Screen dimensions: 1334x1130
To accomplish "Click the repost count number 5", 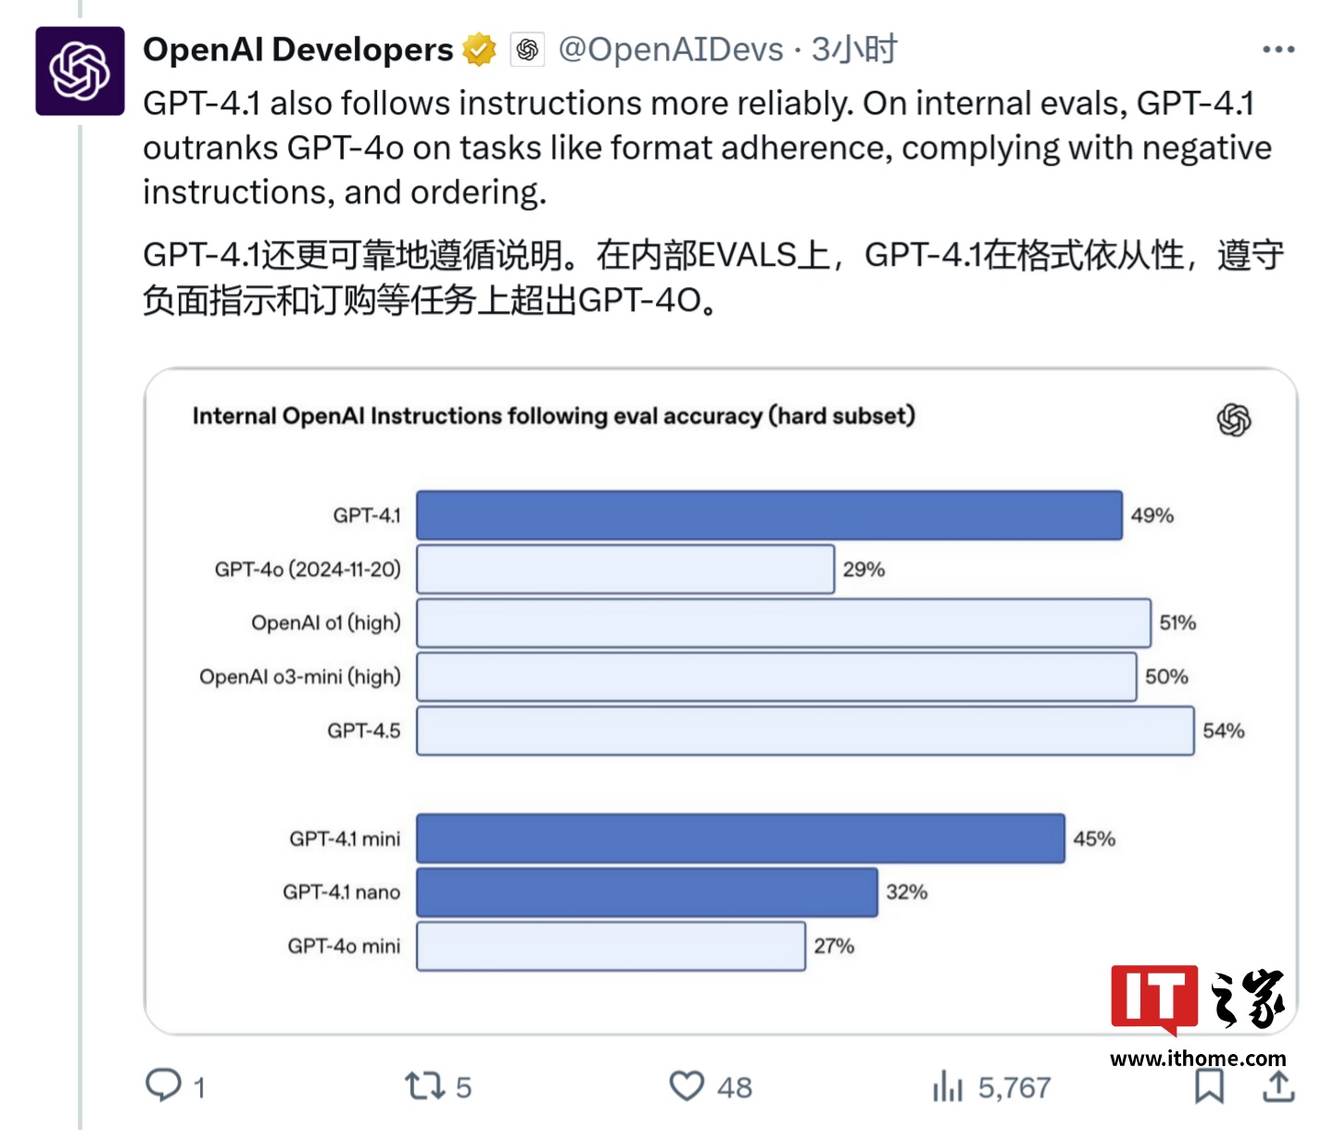I will click(x=462, y=1086).
